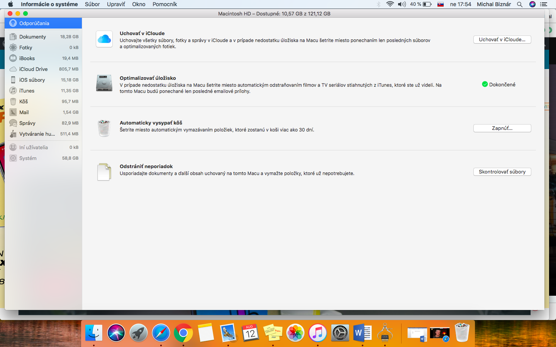Click the iBooks icon in sidebar
This screenshot has width=556, height=347.
click(13, 58)
